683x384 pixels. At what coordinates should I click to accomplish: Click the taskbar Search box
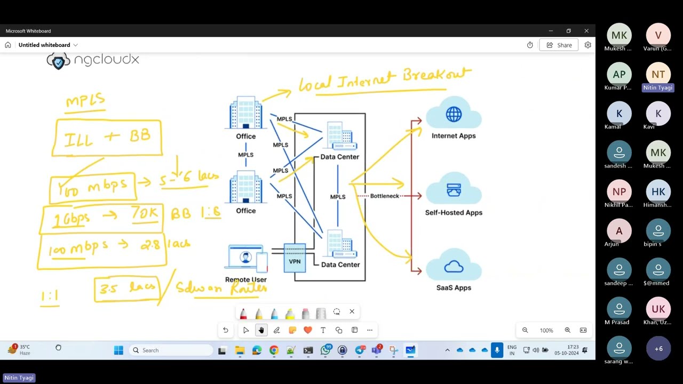[x=171, y=350]
